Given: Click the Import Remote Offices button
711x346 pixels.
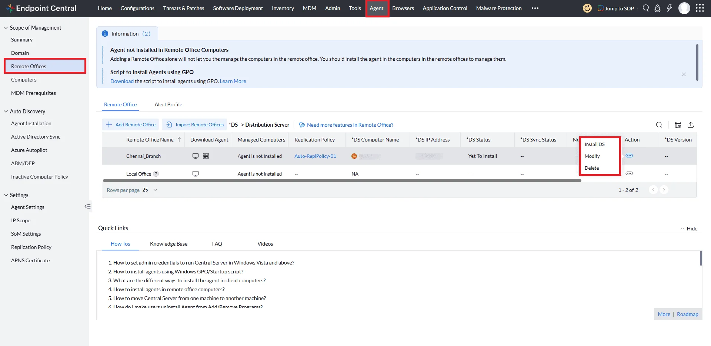Looking at the screenshot, I should (x=195, y=124).
